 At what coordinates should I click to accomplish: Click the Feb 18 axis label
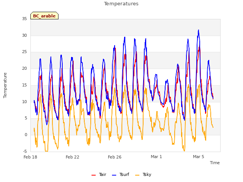coord(30,157)
